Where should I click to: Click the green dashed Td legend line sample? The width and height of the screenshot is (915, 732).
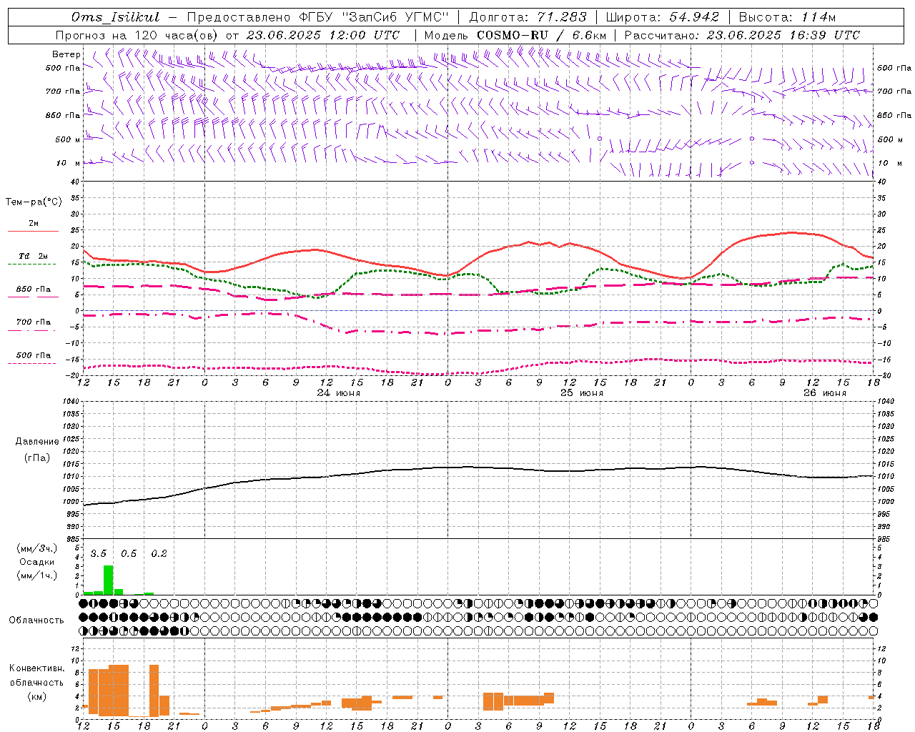point(31,264)
